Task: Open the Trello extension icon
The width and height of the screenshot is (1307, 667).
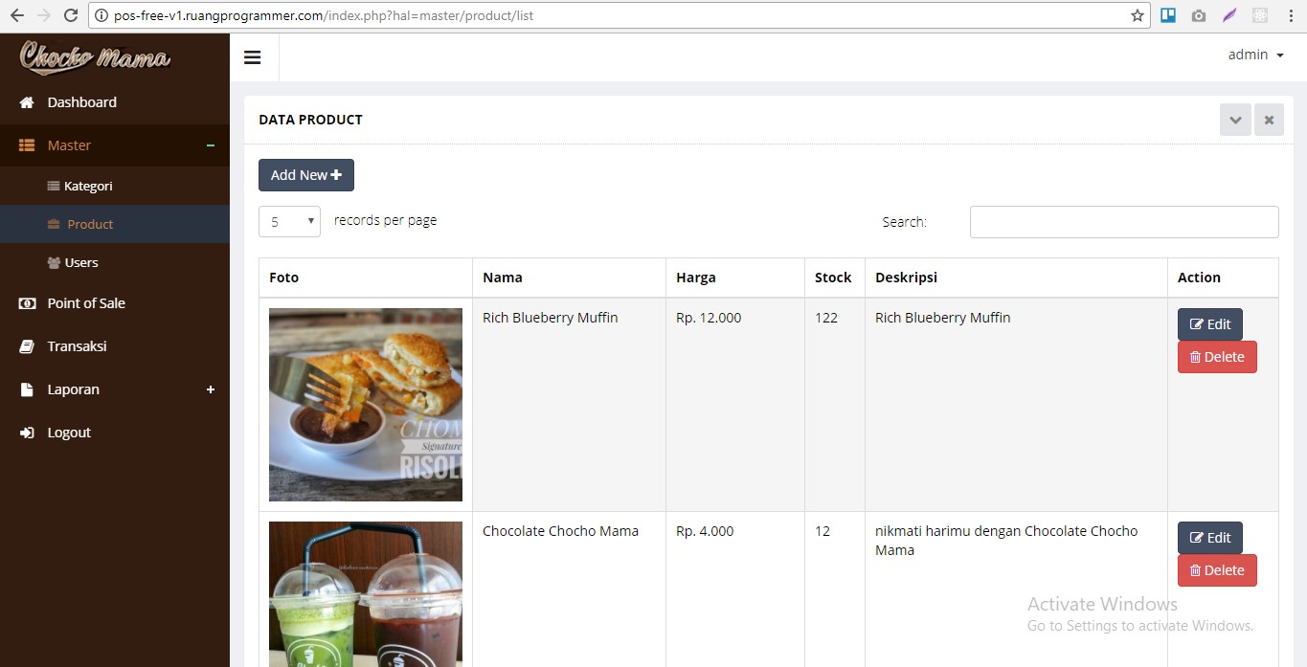Action: [x=1168, y=15]
